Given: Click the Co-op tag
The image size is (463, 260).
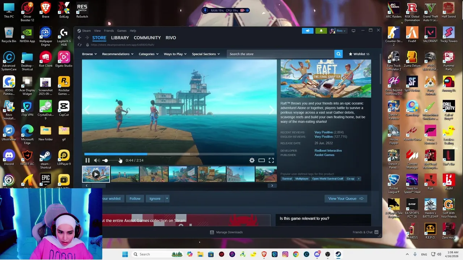Looking at the screenshot, I should coord(351,179).
